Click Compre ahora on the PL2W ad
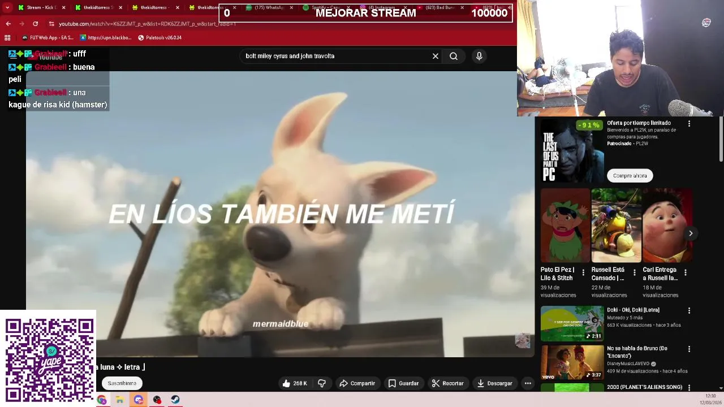Screen dimensions: 724x407 point(630,176)
